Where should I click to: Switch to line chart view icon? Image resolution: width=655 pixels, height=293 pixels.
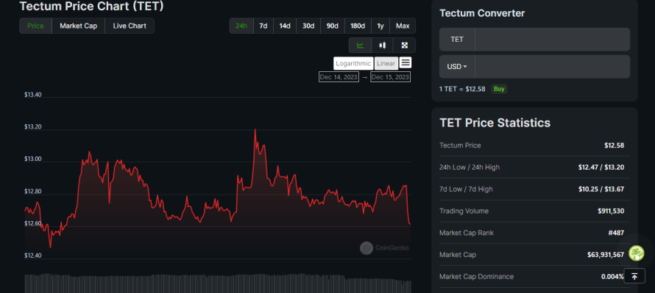pyautogui.click(x=360, y=46)
